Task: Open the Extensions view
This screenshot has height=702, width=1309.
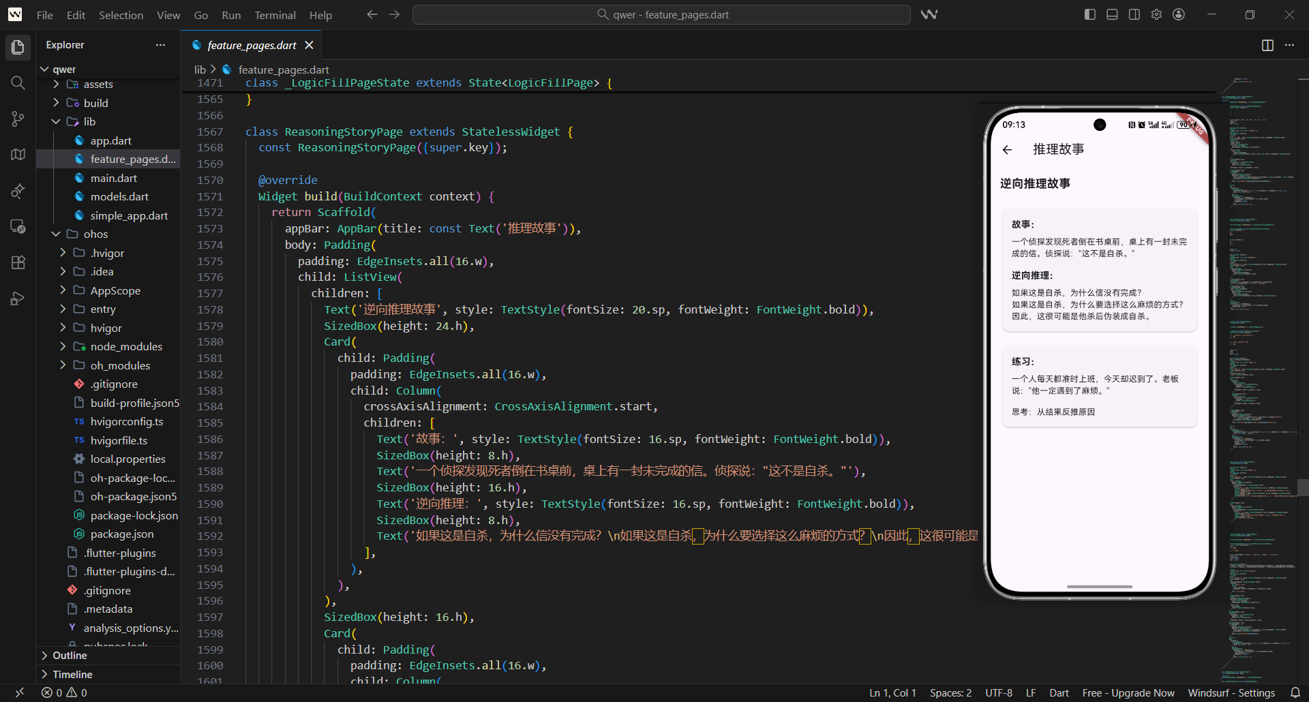Action: click(18, 262)
